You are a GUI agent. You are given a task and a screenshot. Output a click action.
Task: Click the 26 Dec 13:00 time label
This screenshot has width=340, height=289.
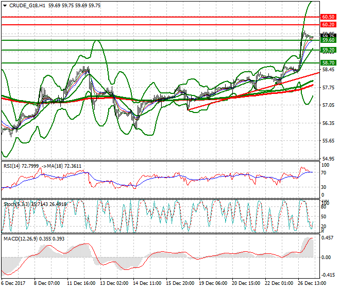[x=312, y=283]
